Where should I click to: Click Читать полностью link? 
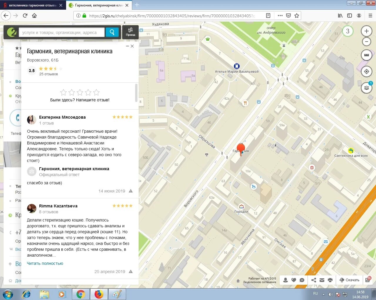45,263
